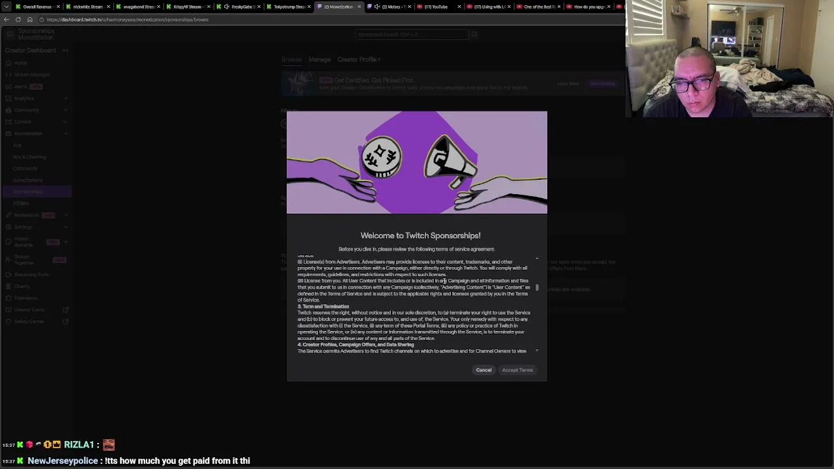
Task: Close the Overall Revenue browser tab
Action: point(58,7)
